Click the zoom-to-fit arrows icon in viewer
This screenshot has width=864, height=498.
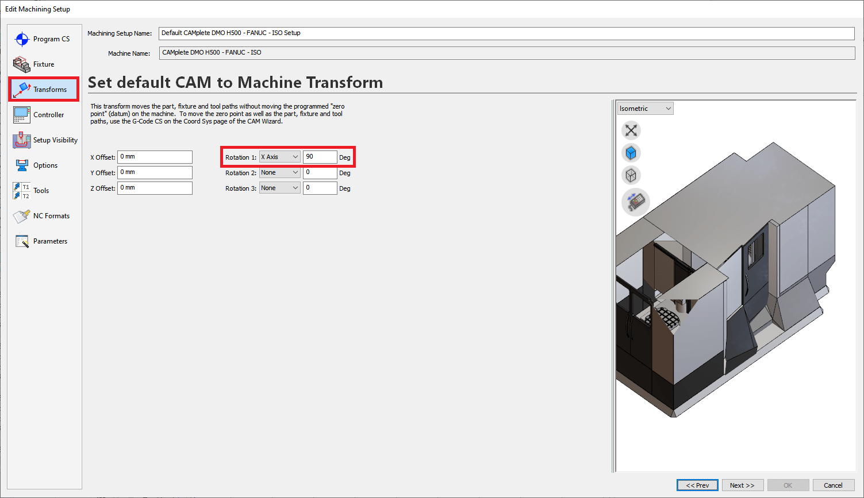pos(631,130)
